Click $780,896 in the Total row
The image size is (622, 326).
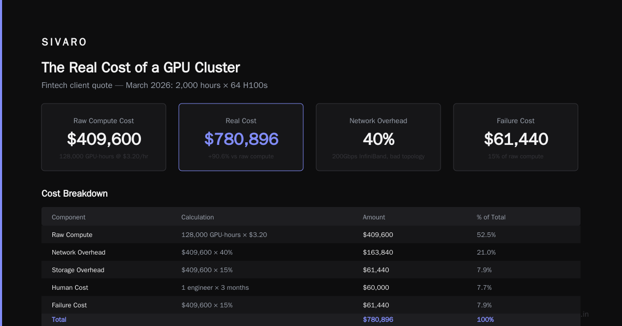(x=378, y=320)
